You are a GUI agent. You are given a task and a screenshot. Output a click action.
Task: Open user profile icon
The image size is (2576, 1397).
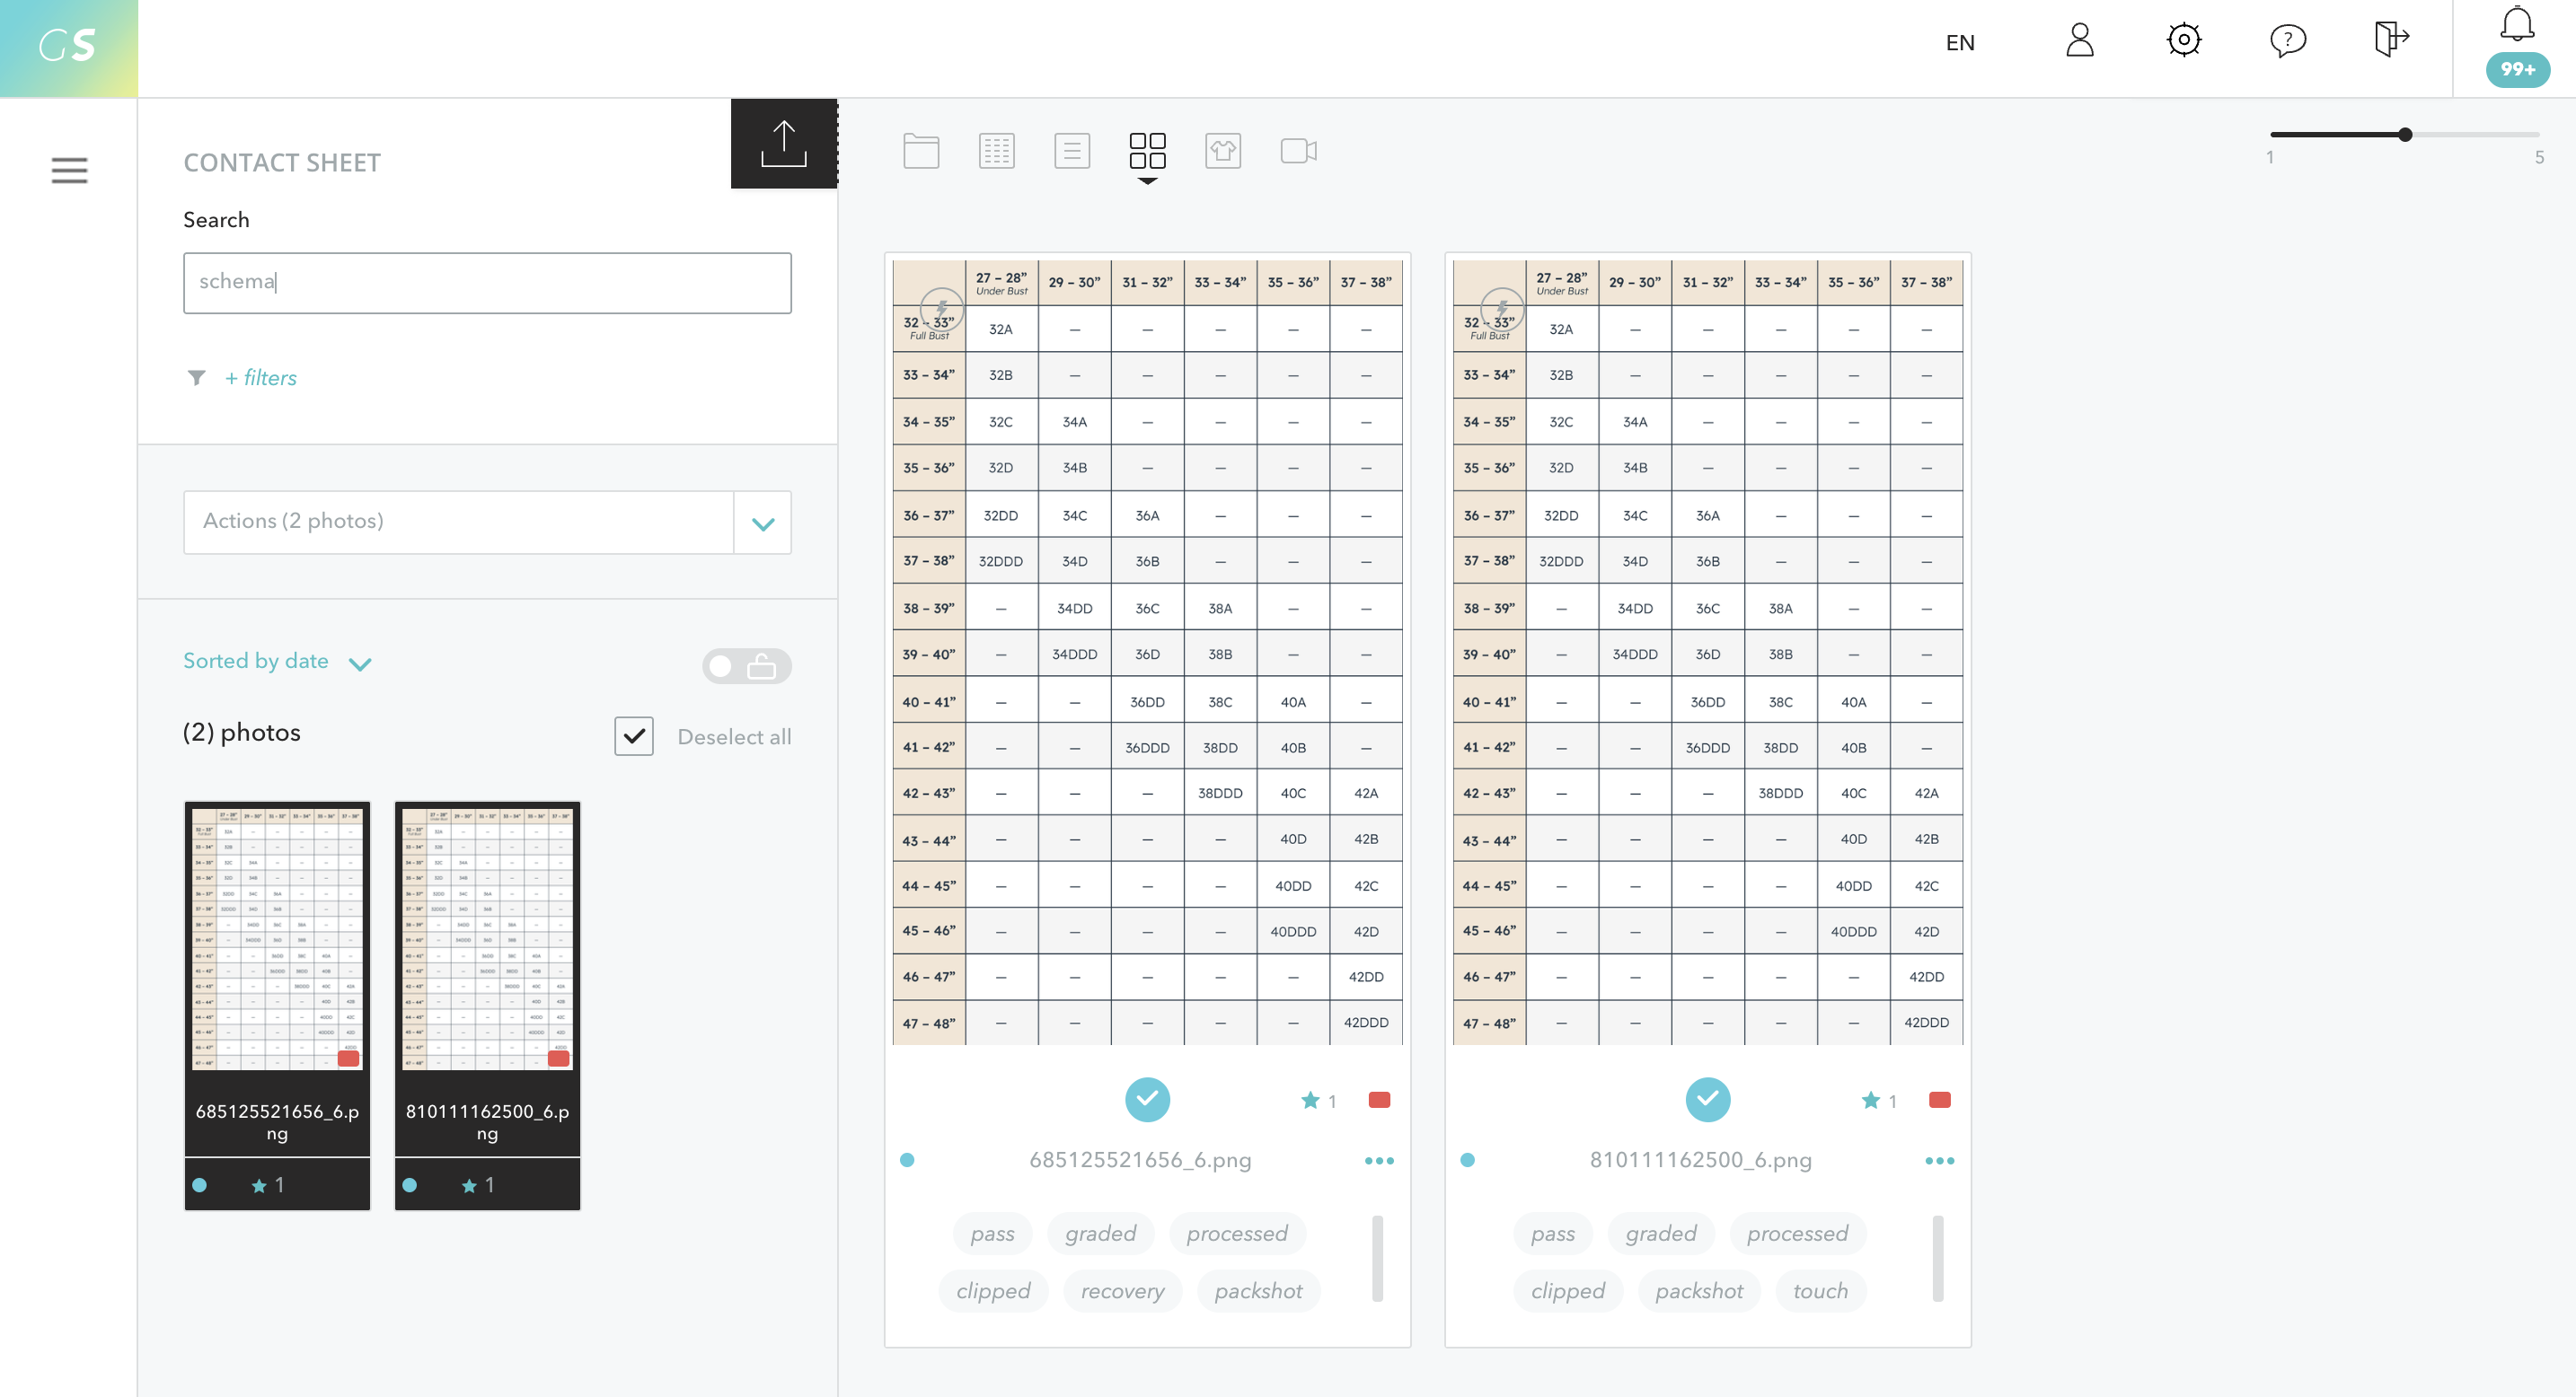click(x=2080, y=41)
